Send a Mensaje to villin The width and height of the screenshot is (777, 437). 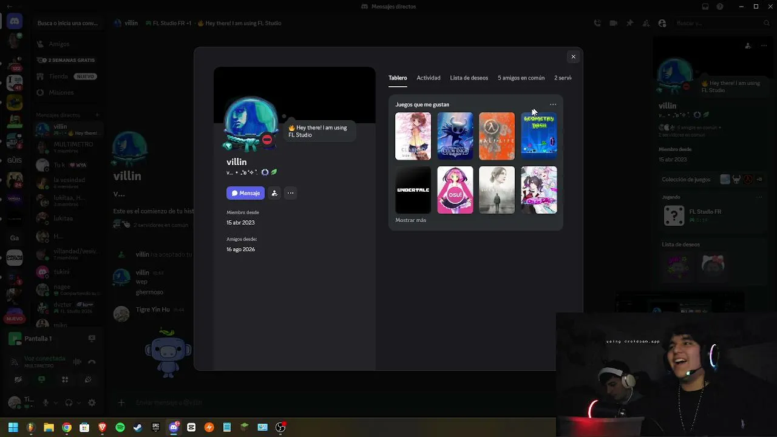(x=245, y=193)
